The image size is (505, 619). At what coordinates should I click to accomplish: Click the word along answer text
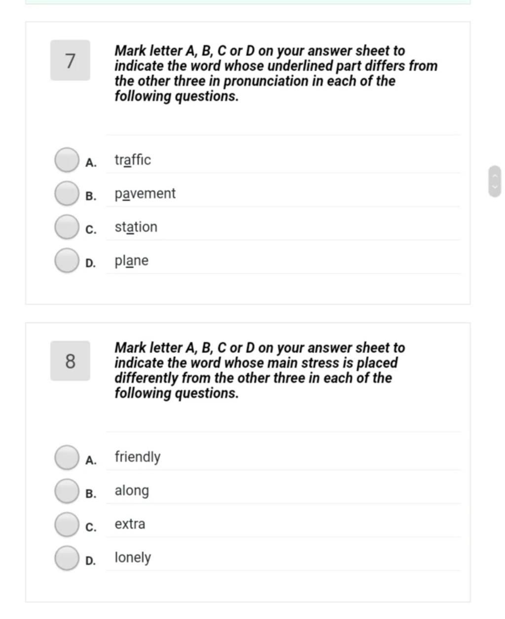pos(132,491)
